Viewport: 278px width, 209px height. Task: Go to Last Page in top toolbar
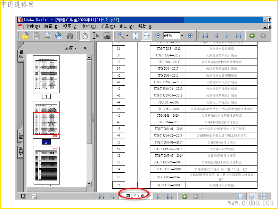[x=238, y=36]
